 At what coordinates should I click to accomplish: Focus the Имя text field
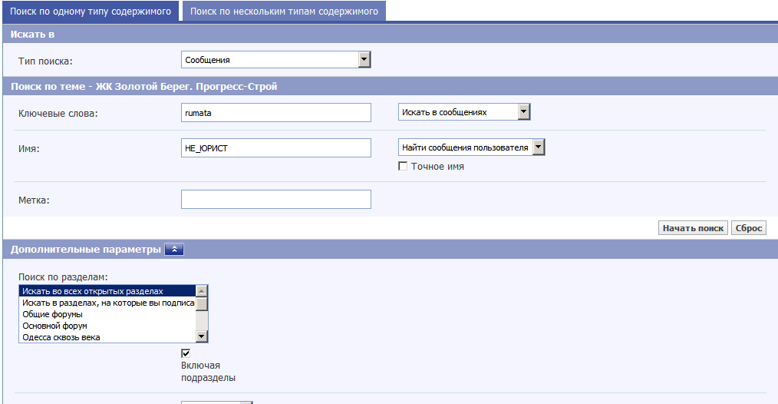[x=275, y=148]
